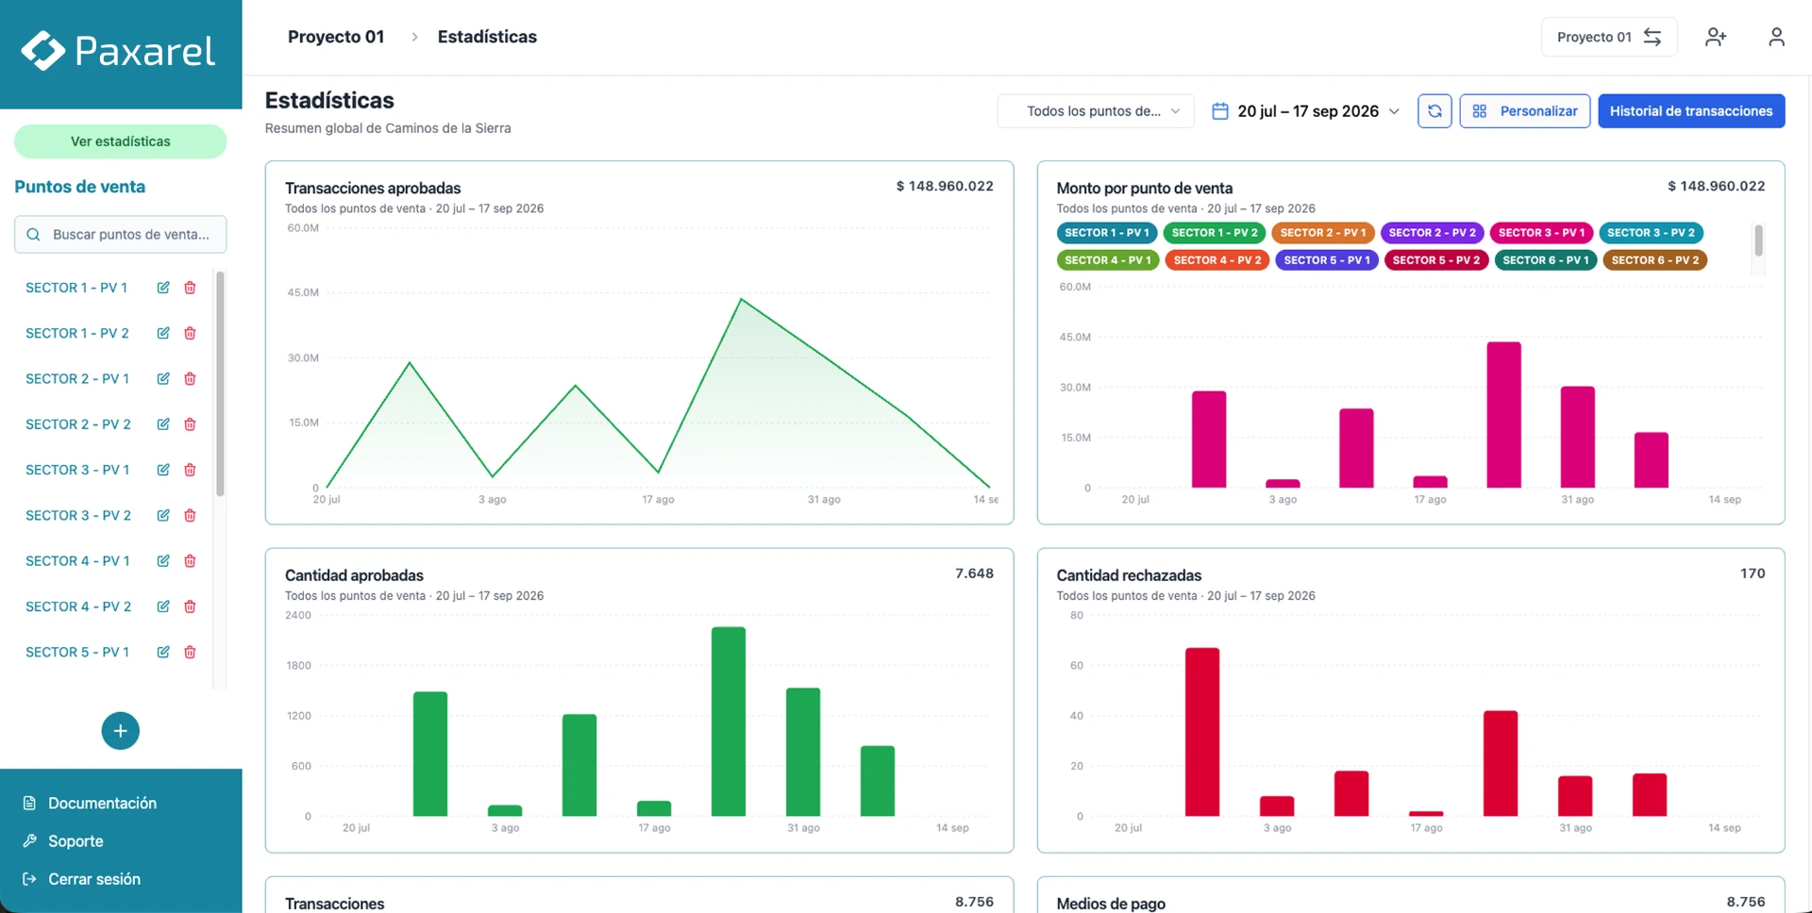This screenshot has height=913, width=1812.
Task: Edit SECTOR 1 - PV 2 point of sale
Action: (163, 333)
